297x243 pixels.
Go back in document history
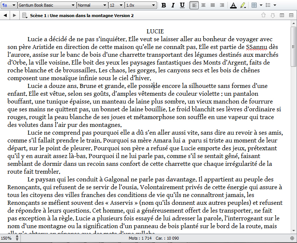(5, 16)
